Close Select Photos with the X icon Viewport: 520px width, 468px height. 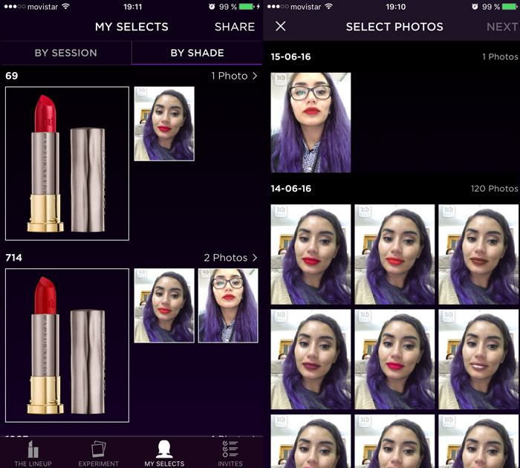(x=280, y=27)
